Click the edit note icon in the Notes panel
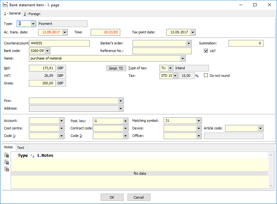 (7, 162)
